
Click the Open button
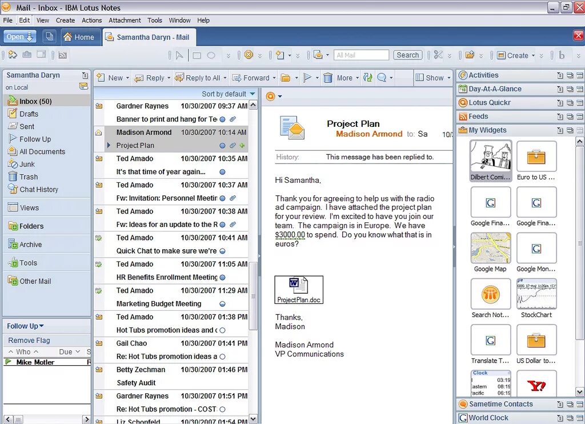pyautogui.click(x=20, y=37)
